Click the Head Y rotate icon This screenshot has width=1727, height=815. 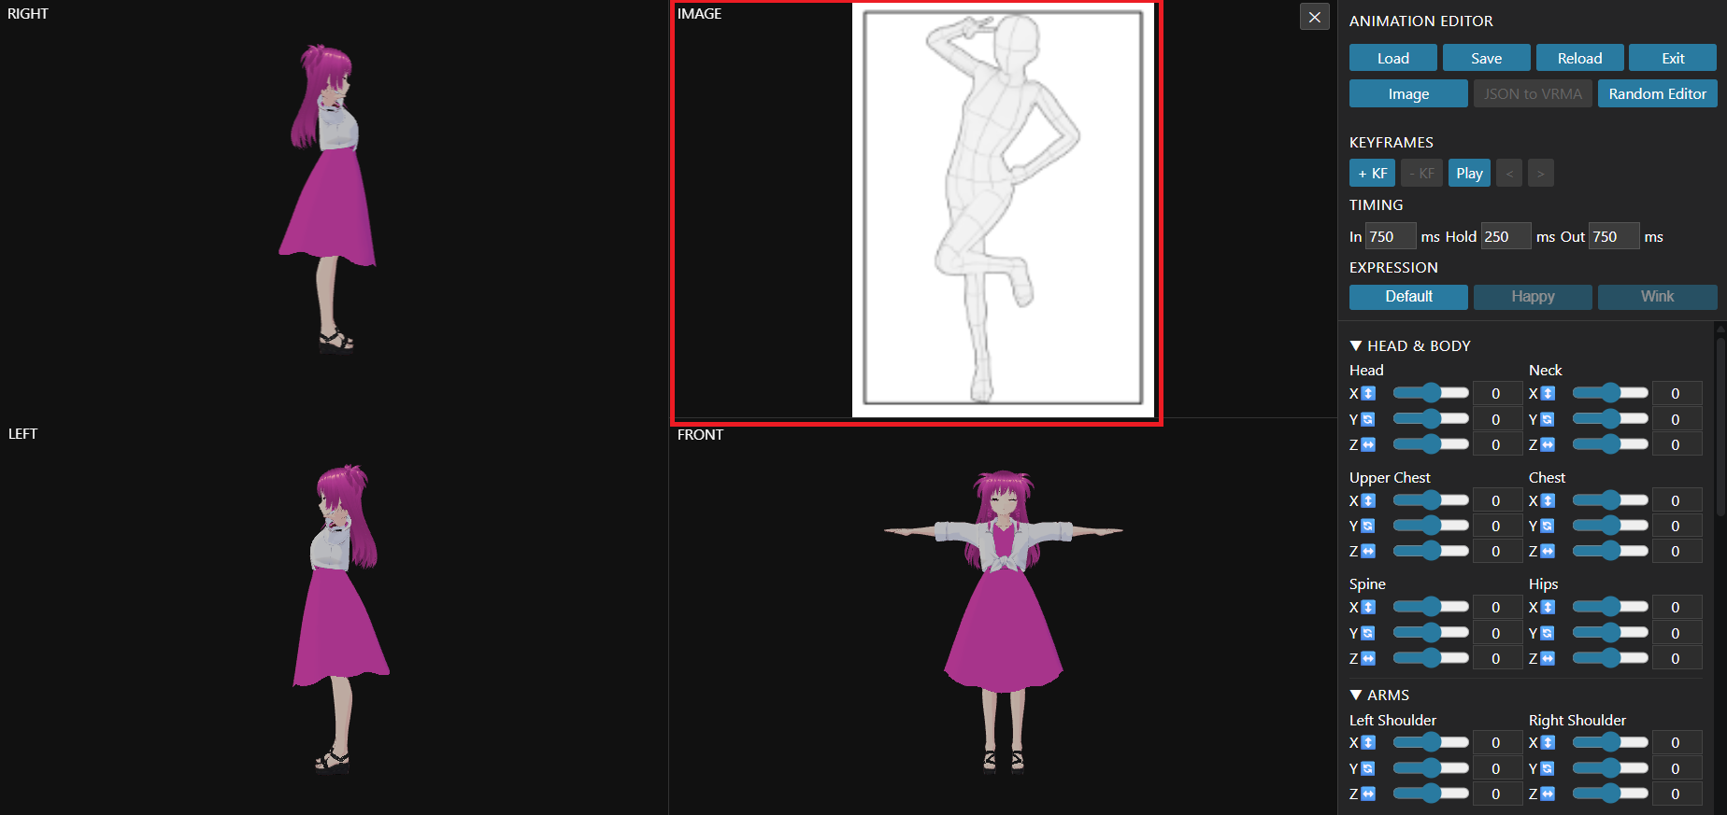pyautogui.click(x=1368, y=419)
